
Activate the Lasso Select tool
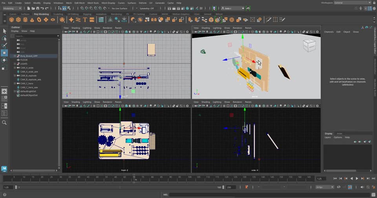4,38
